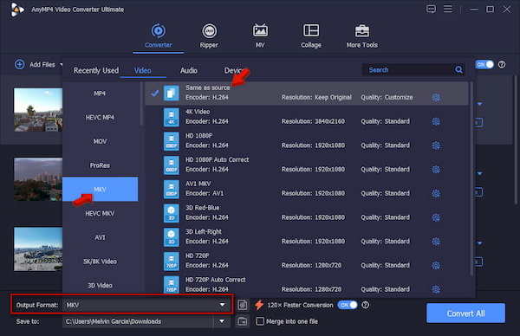This screenshot has height=336, width=520.
Task: Click the 3D Left-Right preset icon
Action: [x=171, y=237]
